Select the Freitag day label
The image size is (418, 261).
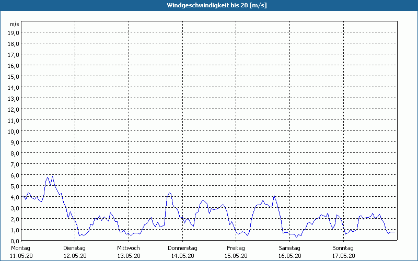coord(236,248)
